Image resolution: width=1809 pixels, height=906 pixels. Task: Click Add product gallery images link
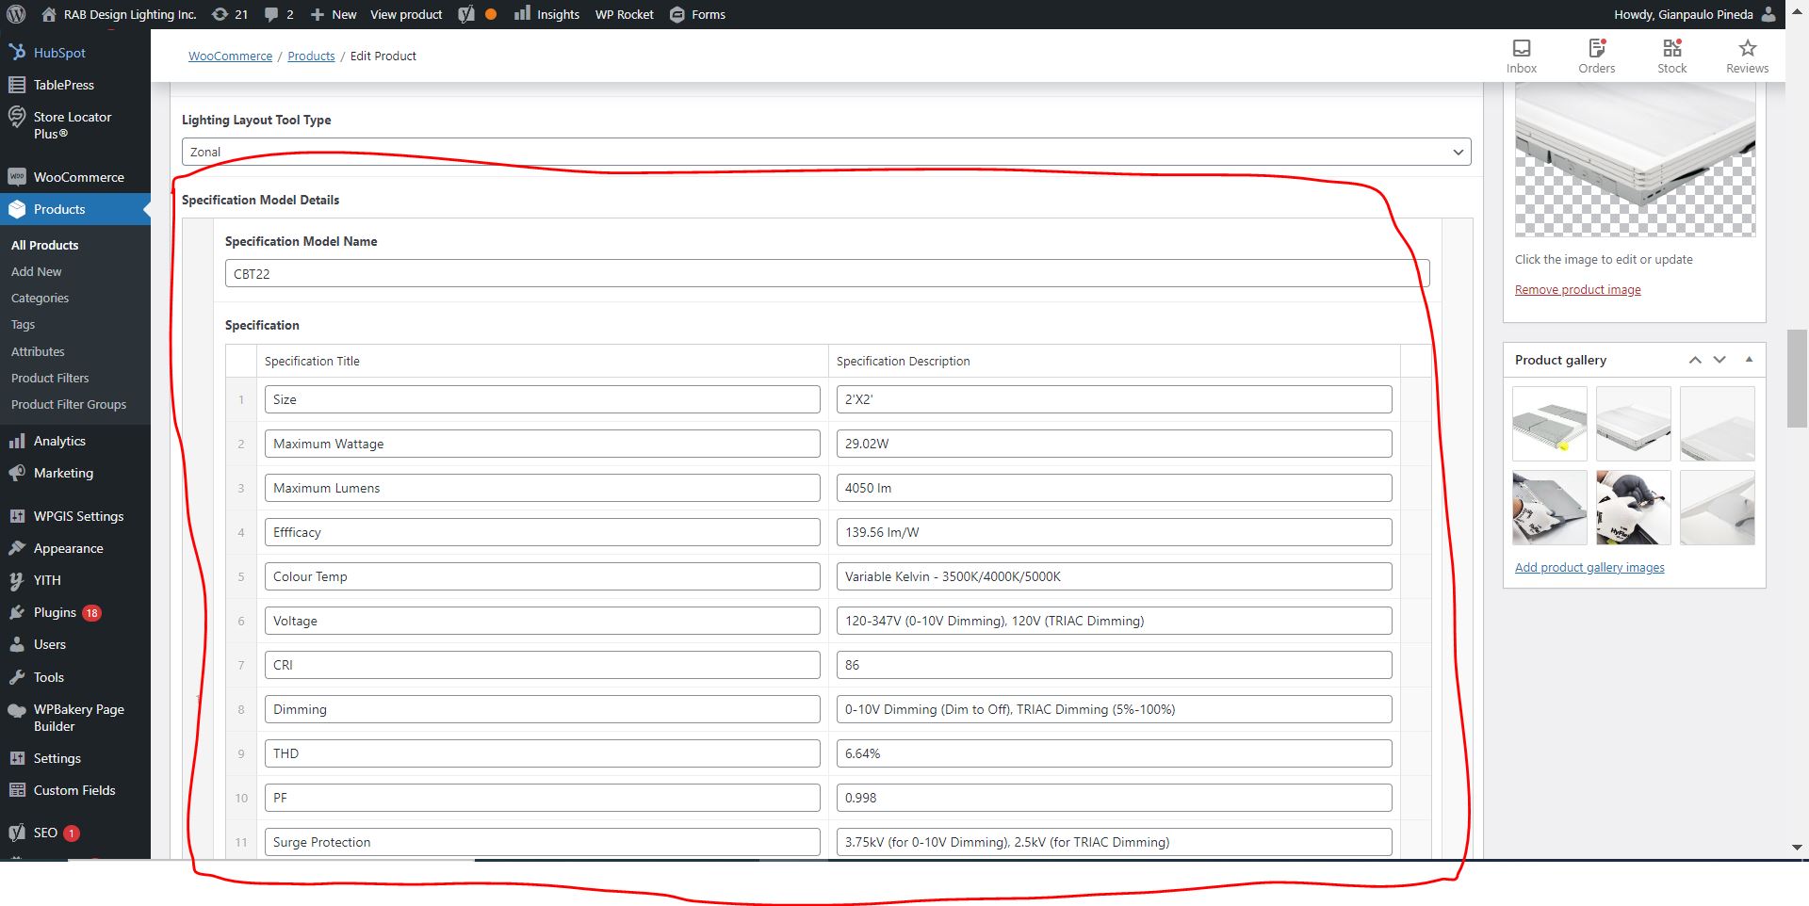point(1589,567)
